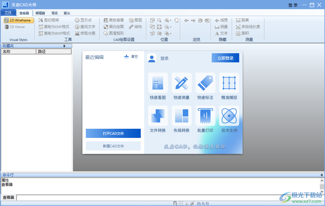The image size is (325, 206).
Task: Copy drawing as EMF format
Action: click(x=54, y=27)
